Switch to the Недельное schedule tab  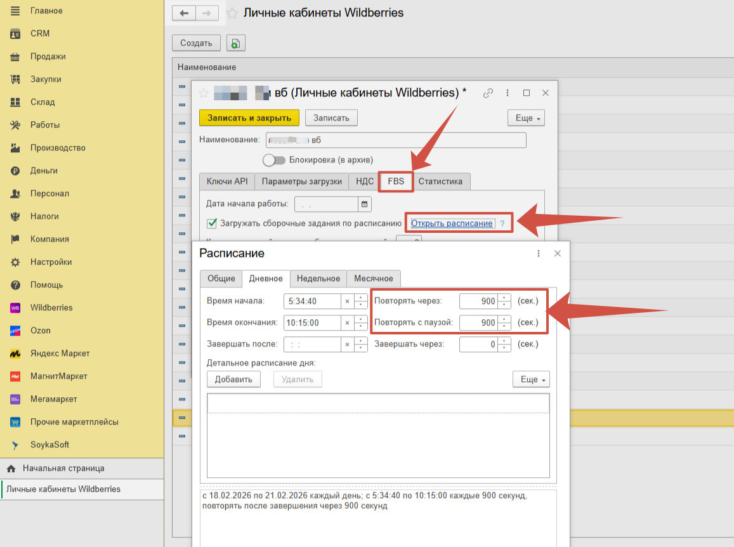[x=318, y=279]
